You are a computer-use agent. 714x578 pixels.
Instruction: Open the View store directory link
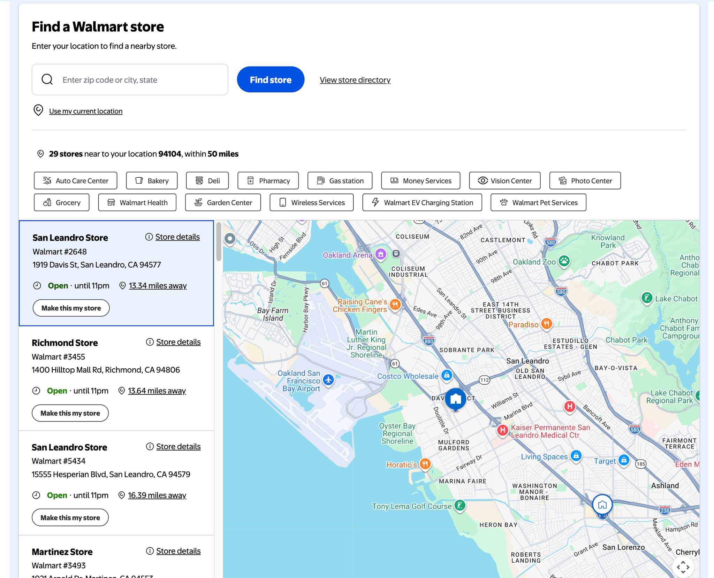pyautogui.click(x=355, y=79)
